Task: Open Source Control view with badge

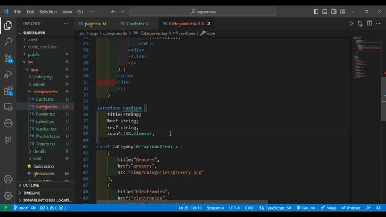Action: click(x=8, y=58)
